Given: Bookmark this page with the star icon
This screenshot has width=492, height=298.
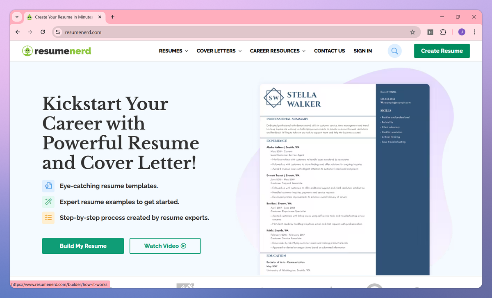Looking at the screenshot, I should pyautogui.click(x=412, y=32).
